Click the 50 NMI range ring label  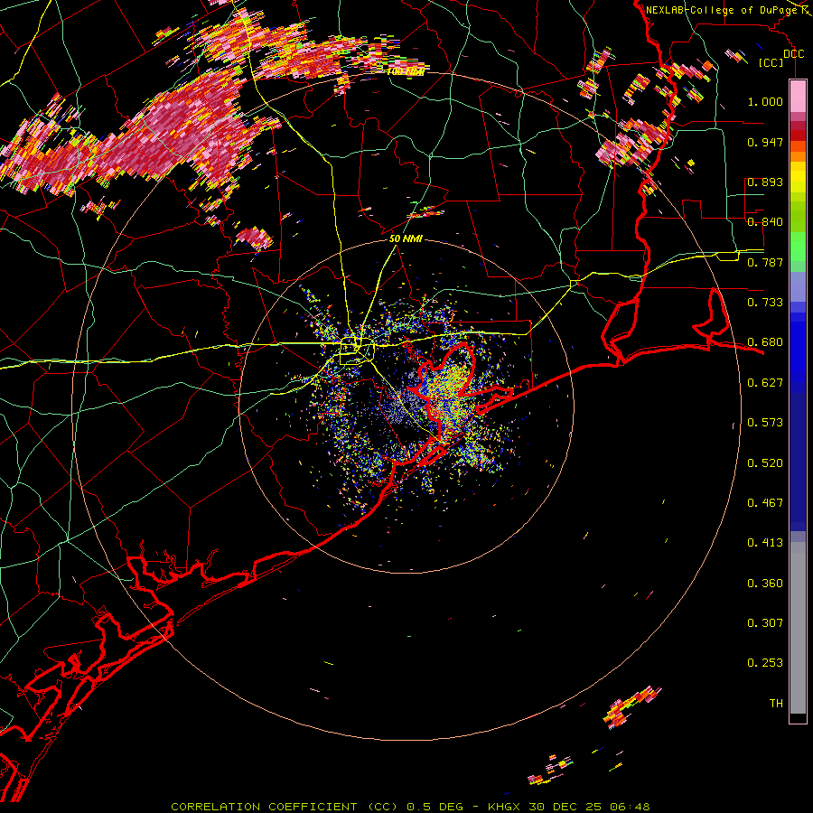[x=406, y=239]
